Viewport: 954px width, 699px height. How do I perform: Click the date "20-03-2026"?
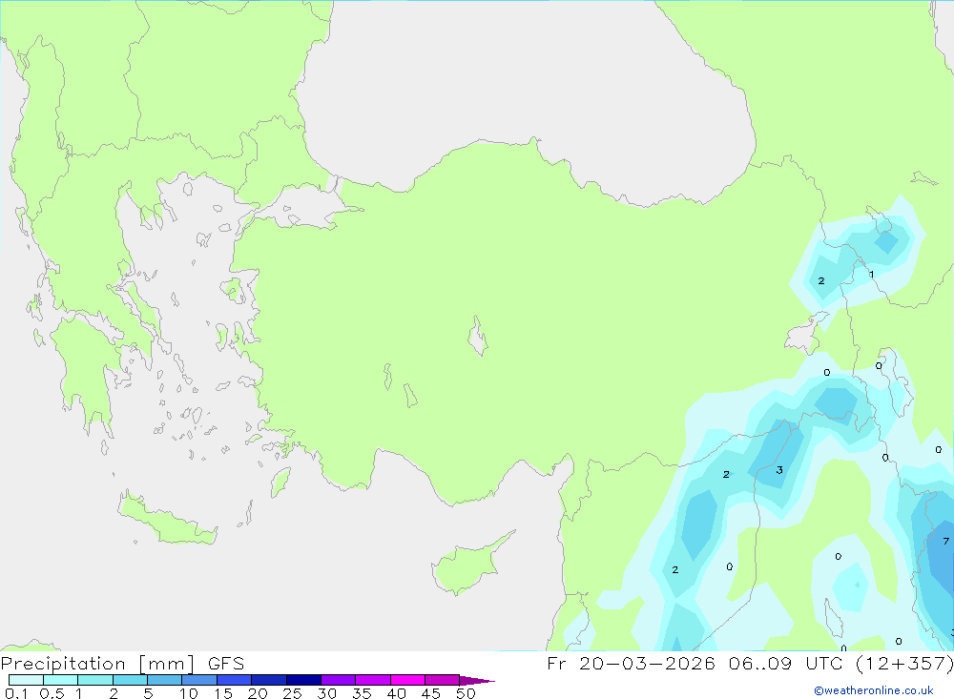(647, 663)
